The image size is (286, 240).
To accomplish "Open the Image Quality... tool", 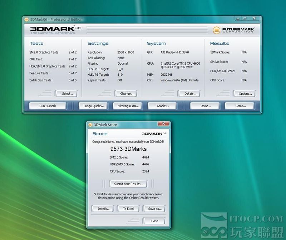I will tap(94, 106).
